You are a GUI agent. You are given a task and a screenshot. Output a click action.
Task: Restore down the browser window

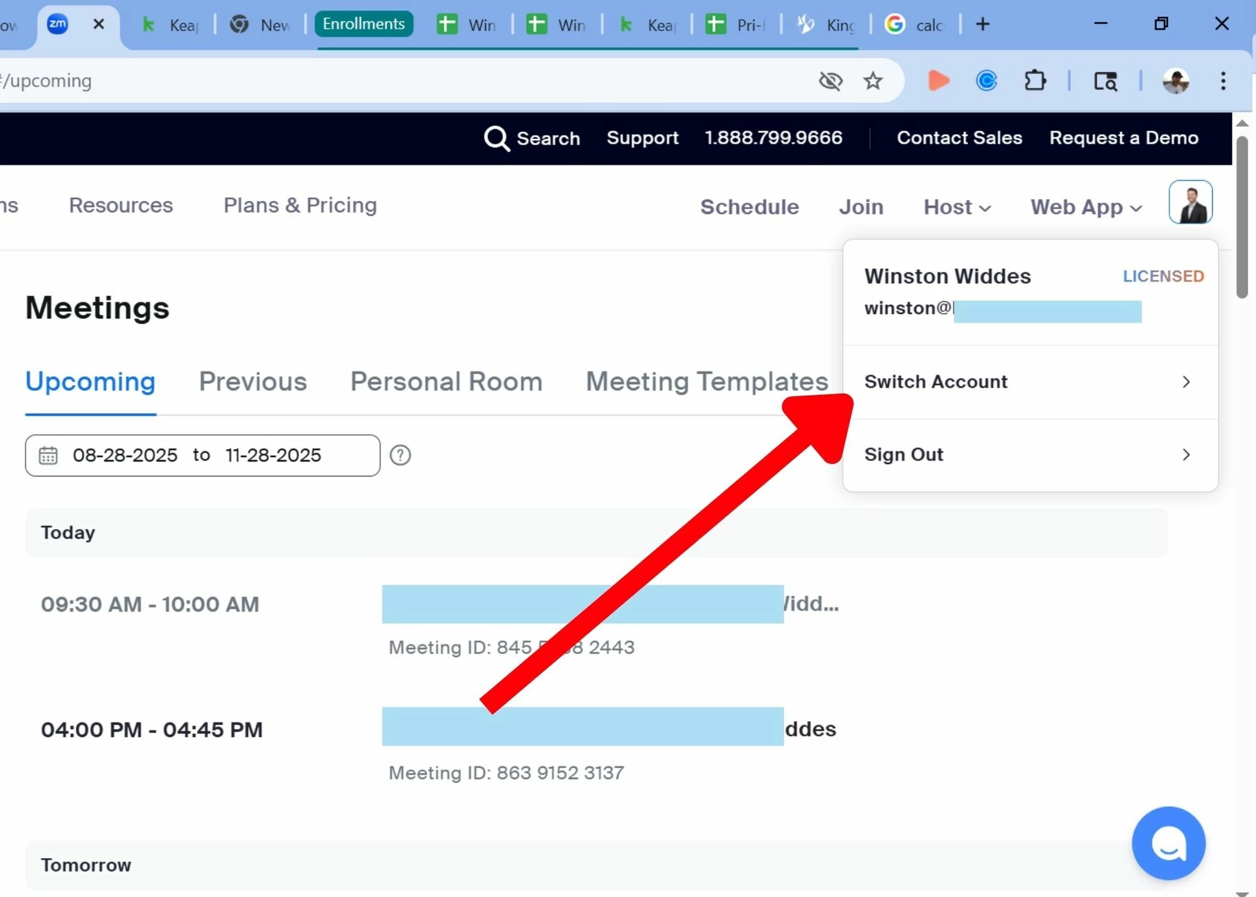tap(1161, 24)
